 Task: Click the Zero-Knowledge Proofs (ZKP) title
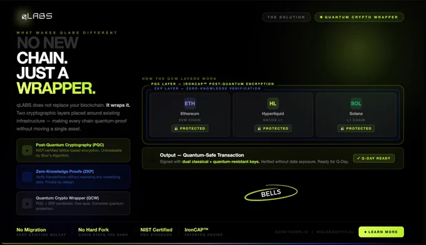(x=65, y=171)
